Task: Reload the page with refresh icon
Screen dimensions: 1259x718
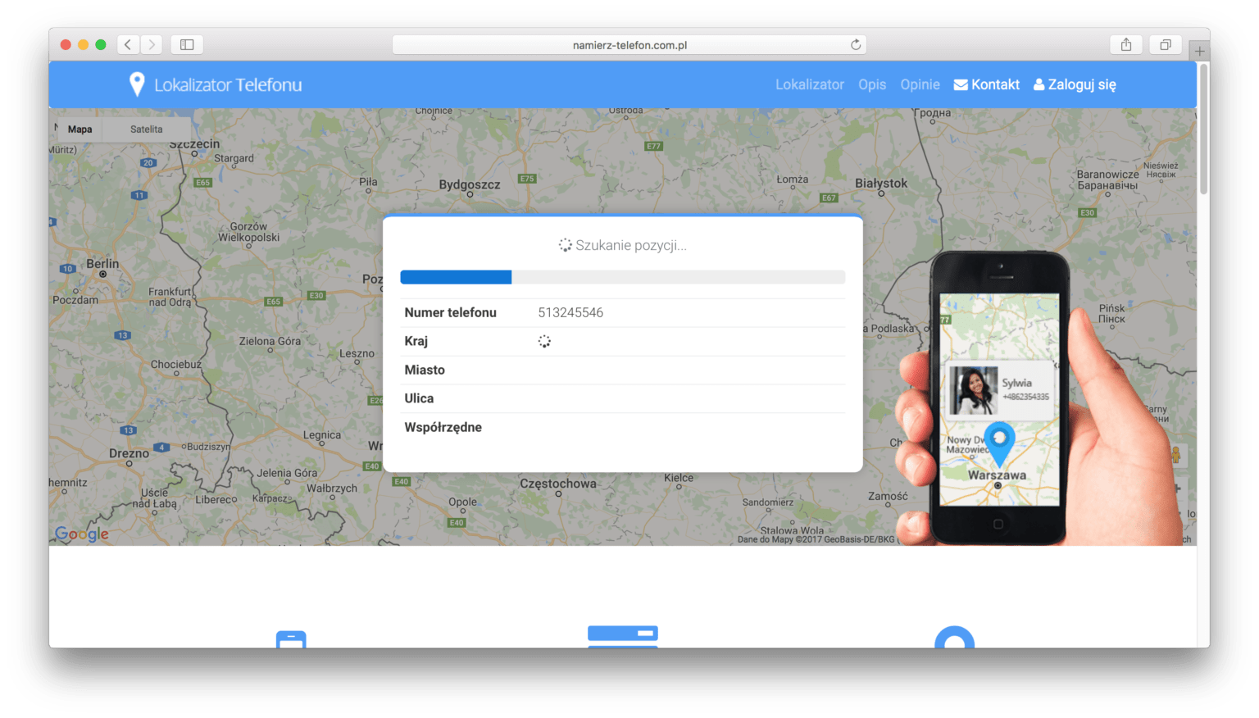Action: [x=856, y=44]
